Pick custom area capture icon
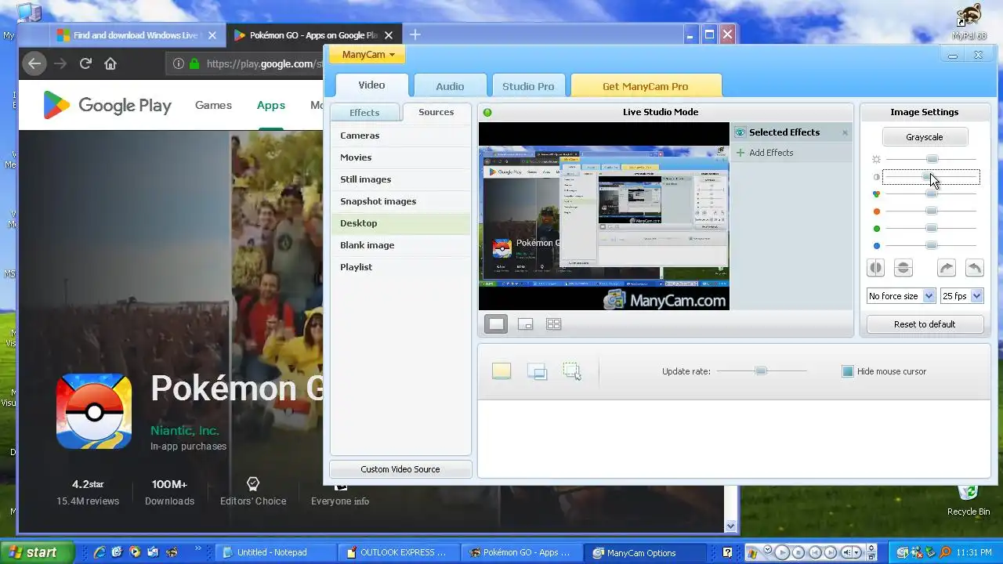The height and width of the screenshot is (564, 1003). [x=572, y=371]
